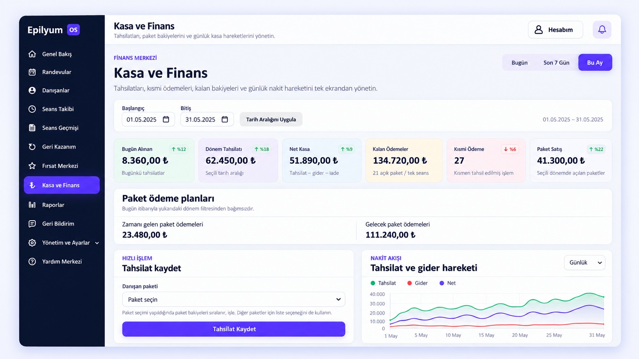Image resolution: width=639 pixels, height=359 pixels.
Task: Click the Seans Takibi clock icon
Action: pyautogui.click(x=32, y=109)
